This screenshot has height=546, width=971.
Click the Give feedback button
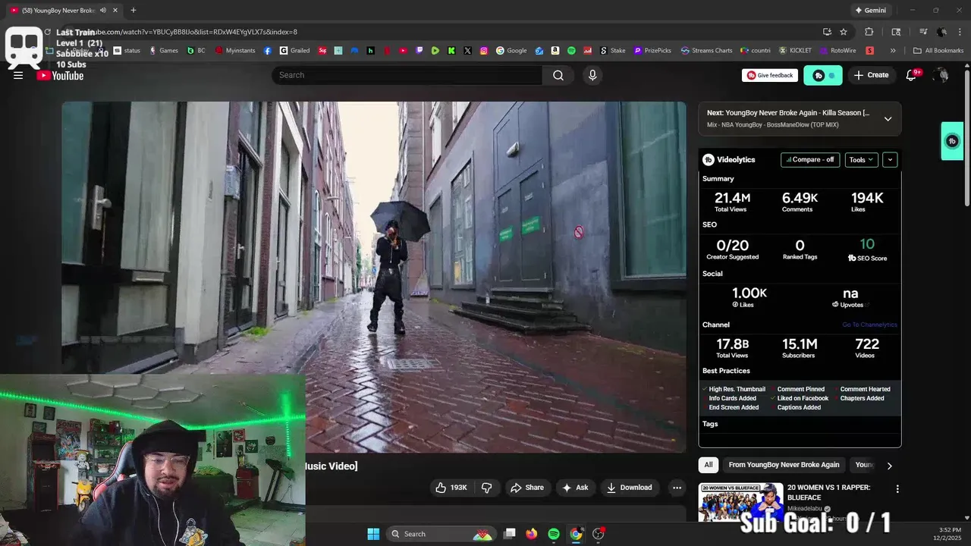[770, 75]
